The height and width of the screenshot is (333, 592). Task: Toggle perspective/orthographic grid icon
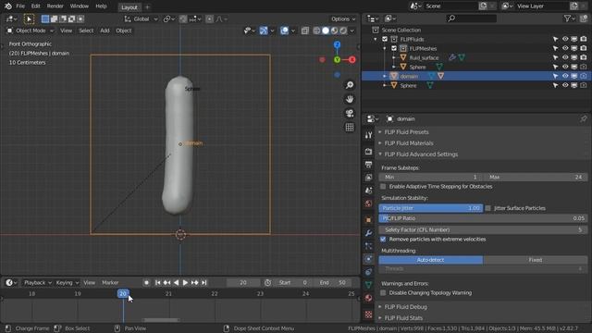point(350,128)
